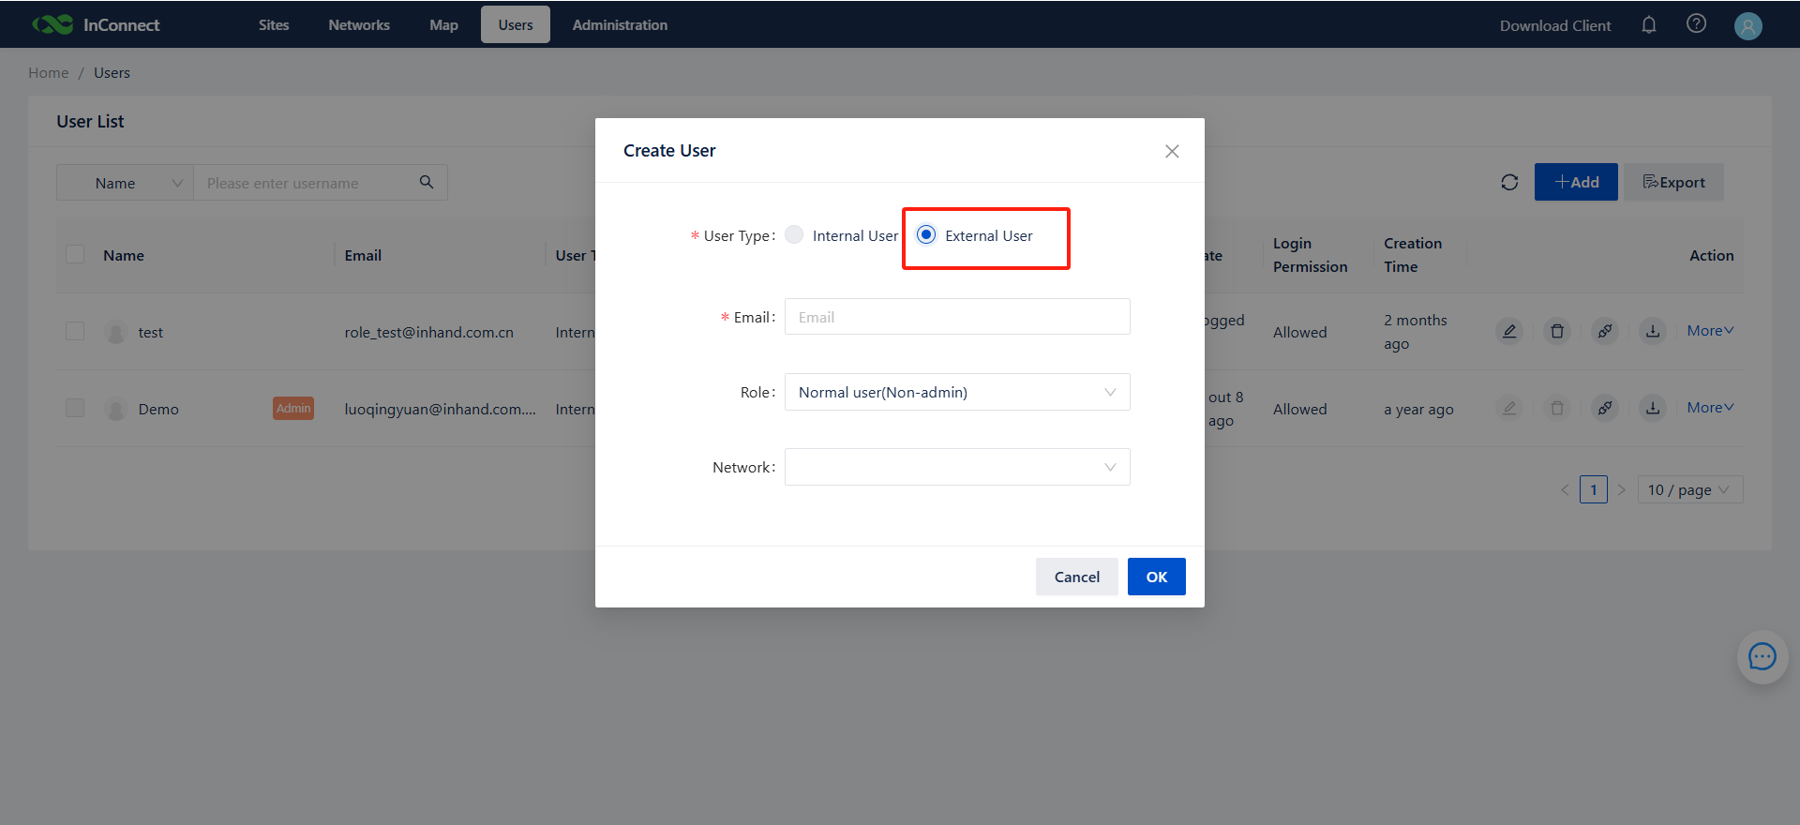Click the refresh icon beside Add
Viewport: 1800px width, 825px height.
1508,183
